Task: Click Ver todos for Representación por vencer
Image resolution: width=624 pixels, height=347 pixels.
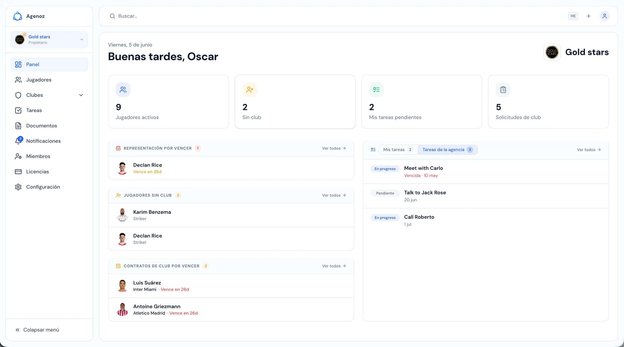Action: tap(334, 148)
